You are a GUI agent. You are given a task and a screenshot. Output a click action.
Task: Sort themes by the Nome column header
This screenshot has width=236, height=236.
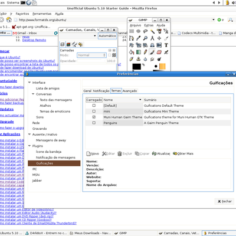click(123, 100)
